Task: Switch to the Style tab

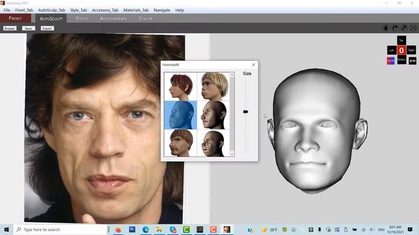Action: point(81,19)
